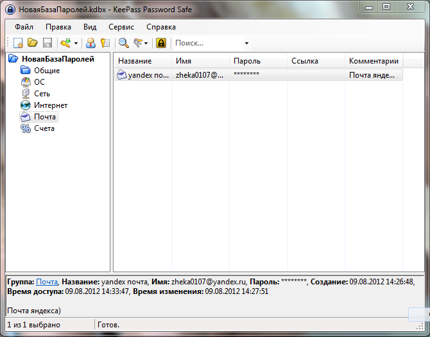Click the 1 из 1 выбрано status
Viewport: 430px width, 337px height.
[x=34, y=325]
